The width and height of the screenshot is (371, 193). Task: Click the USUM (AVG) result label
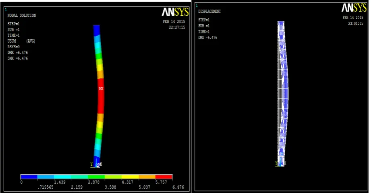(21, 41)
